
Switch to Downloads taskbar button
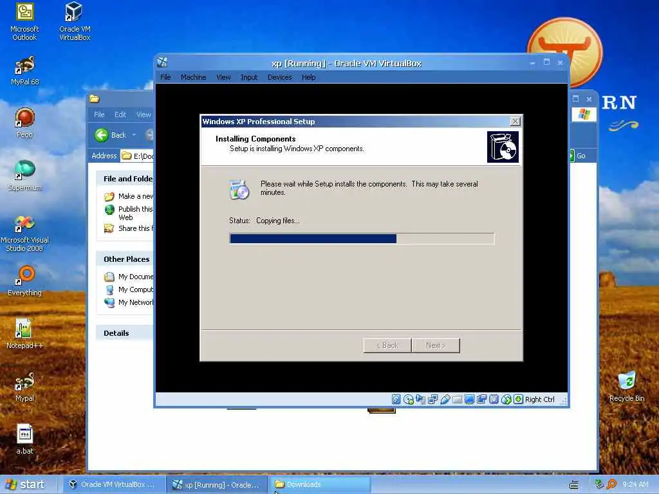pyautogui.click(x=320, y=484)
